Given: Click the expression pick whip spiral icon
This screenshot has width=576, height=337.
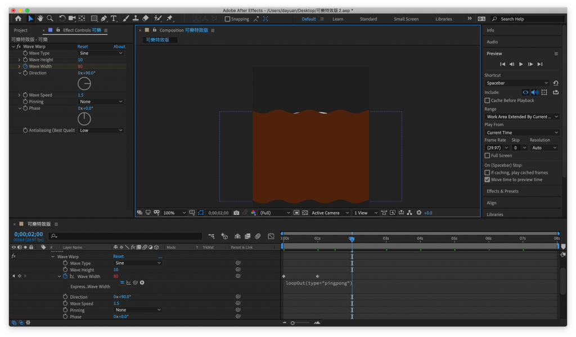Looking at the screenshot, I should tap(136, 282).
